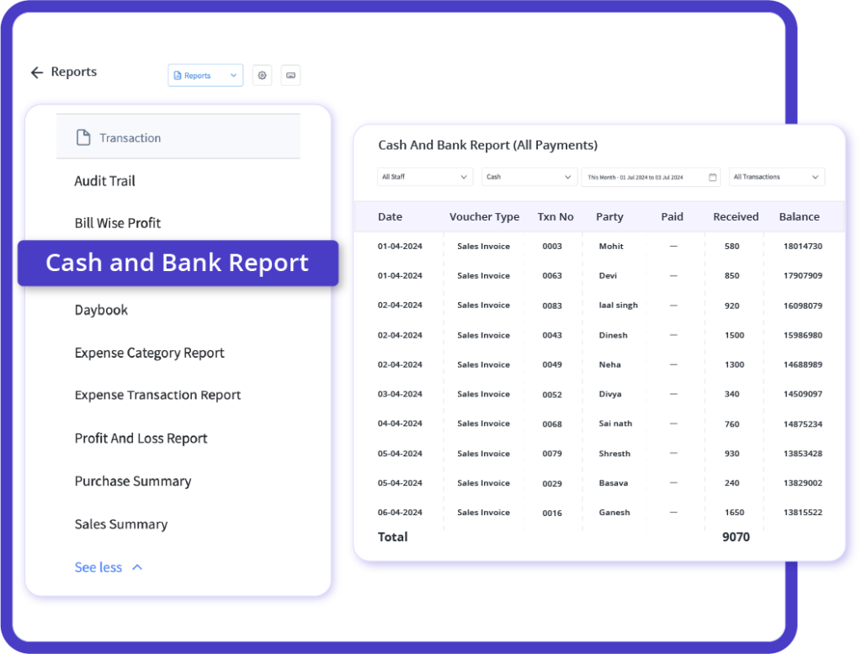The height and width of the screenshot is (654, 862).
Task: Click the back arrow next to Reports
Action: pos(36,72)
